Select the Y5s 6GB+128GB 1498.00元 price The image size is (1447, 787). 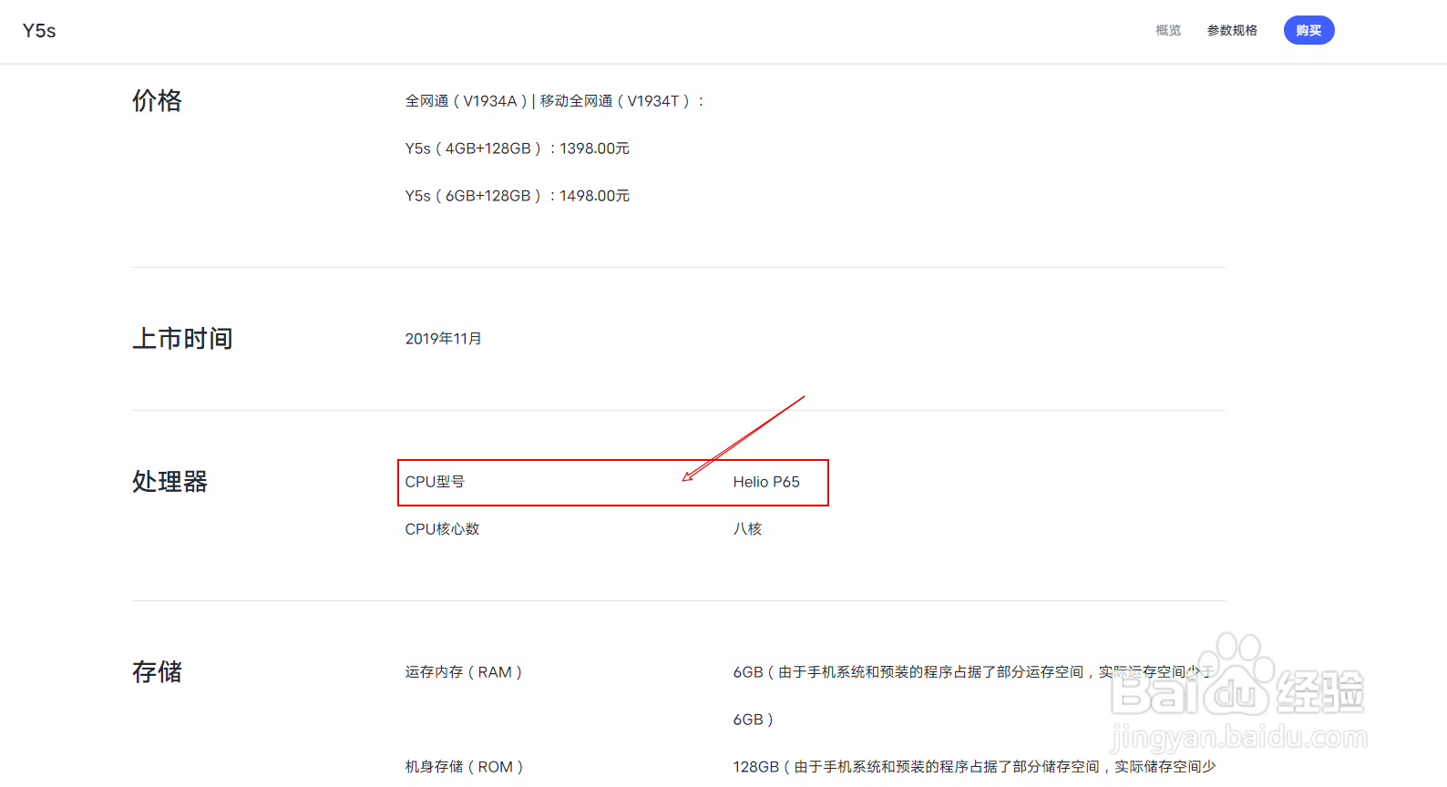[518, 196]
